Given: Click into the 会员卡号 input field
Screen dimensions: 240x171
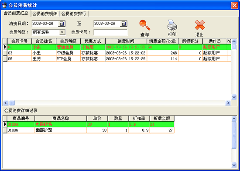Looking at the screenshot, I should click(110, 32).
